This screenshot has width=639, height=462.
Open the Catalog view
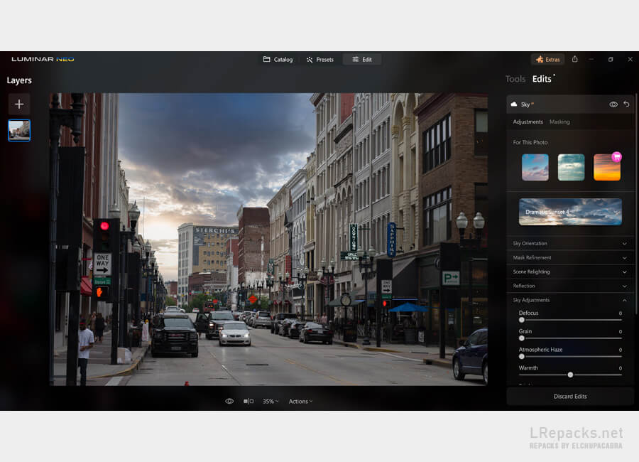(x=278, y=59)
